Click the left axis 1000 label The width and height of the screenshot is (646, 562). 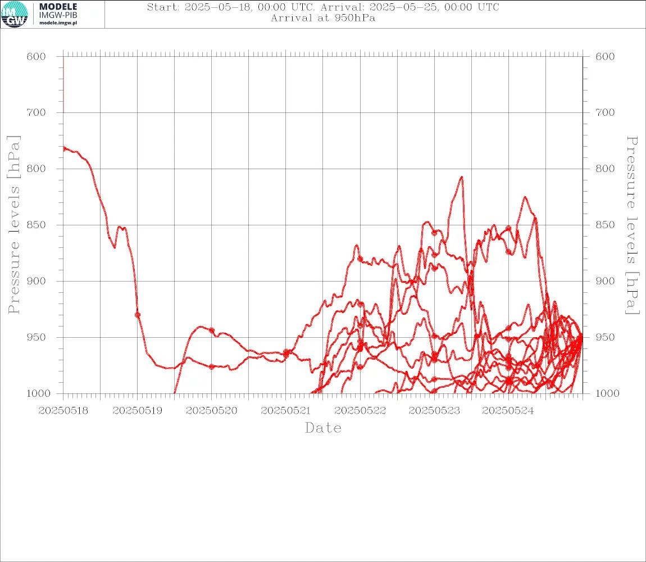tap(39, 393)
